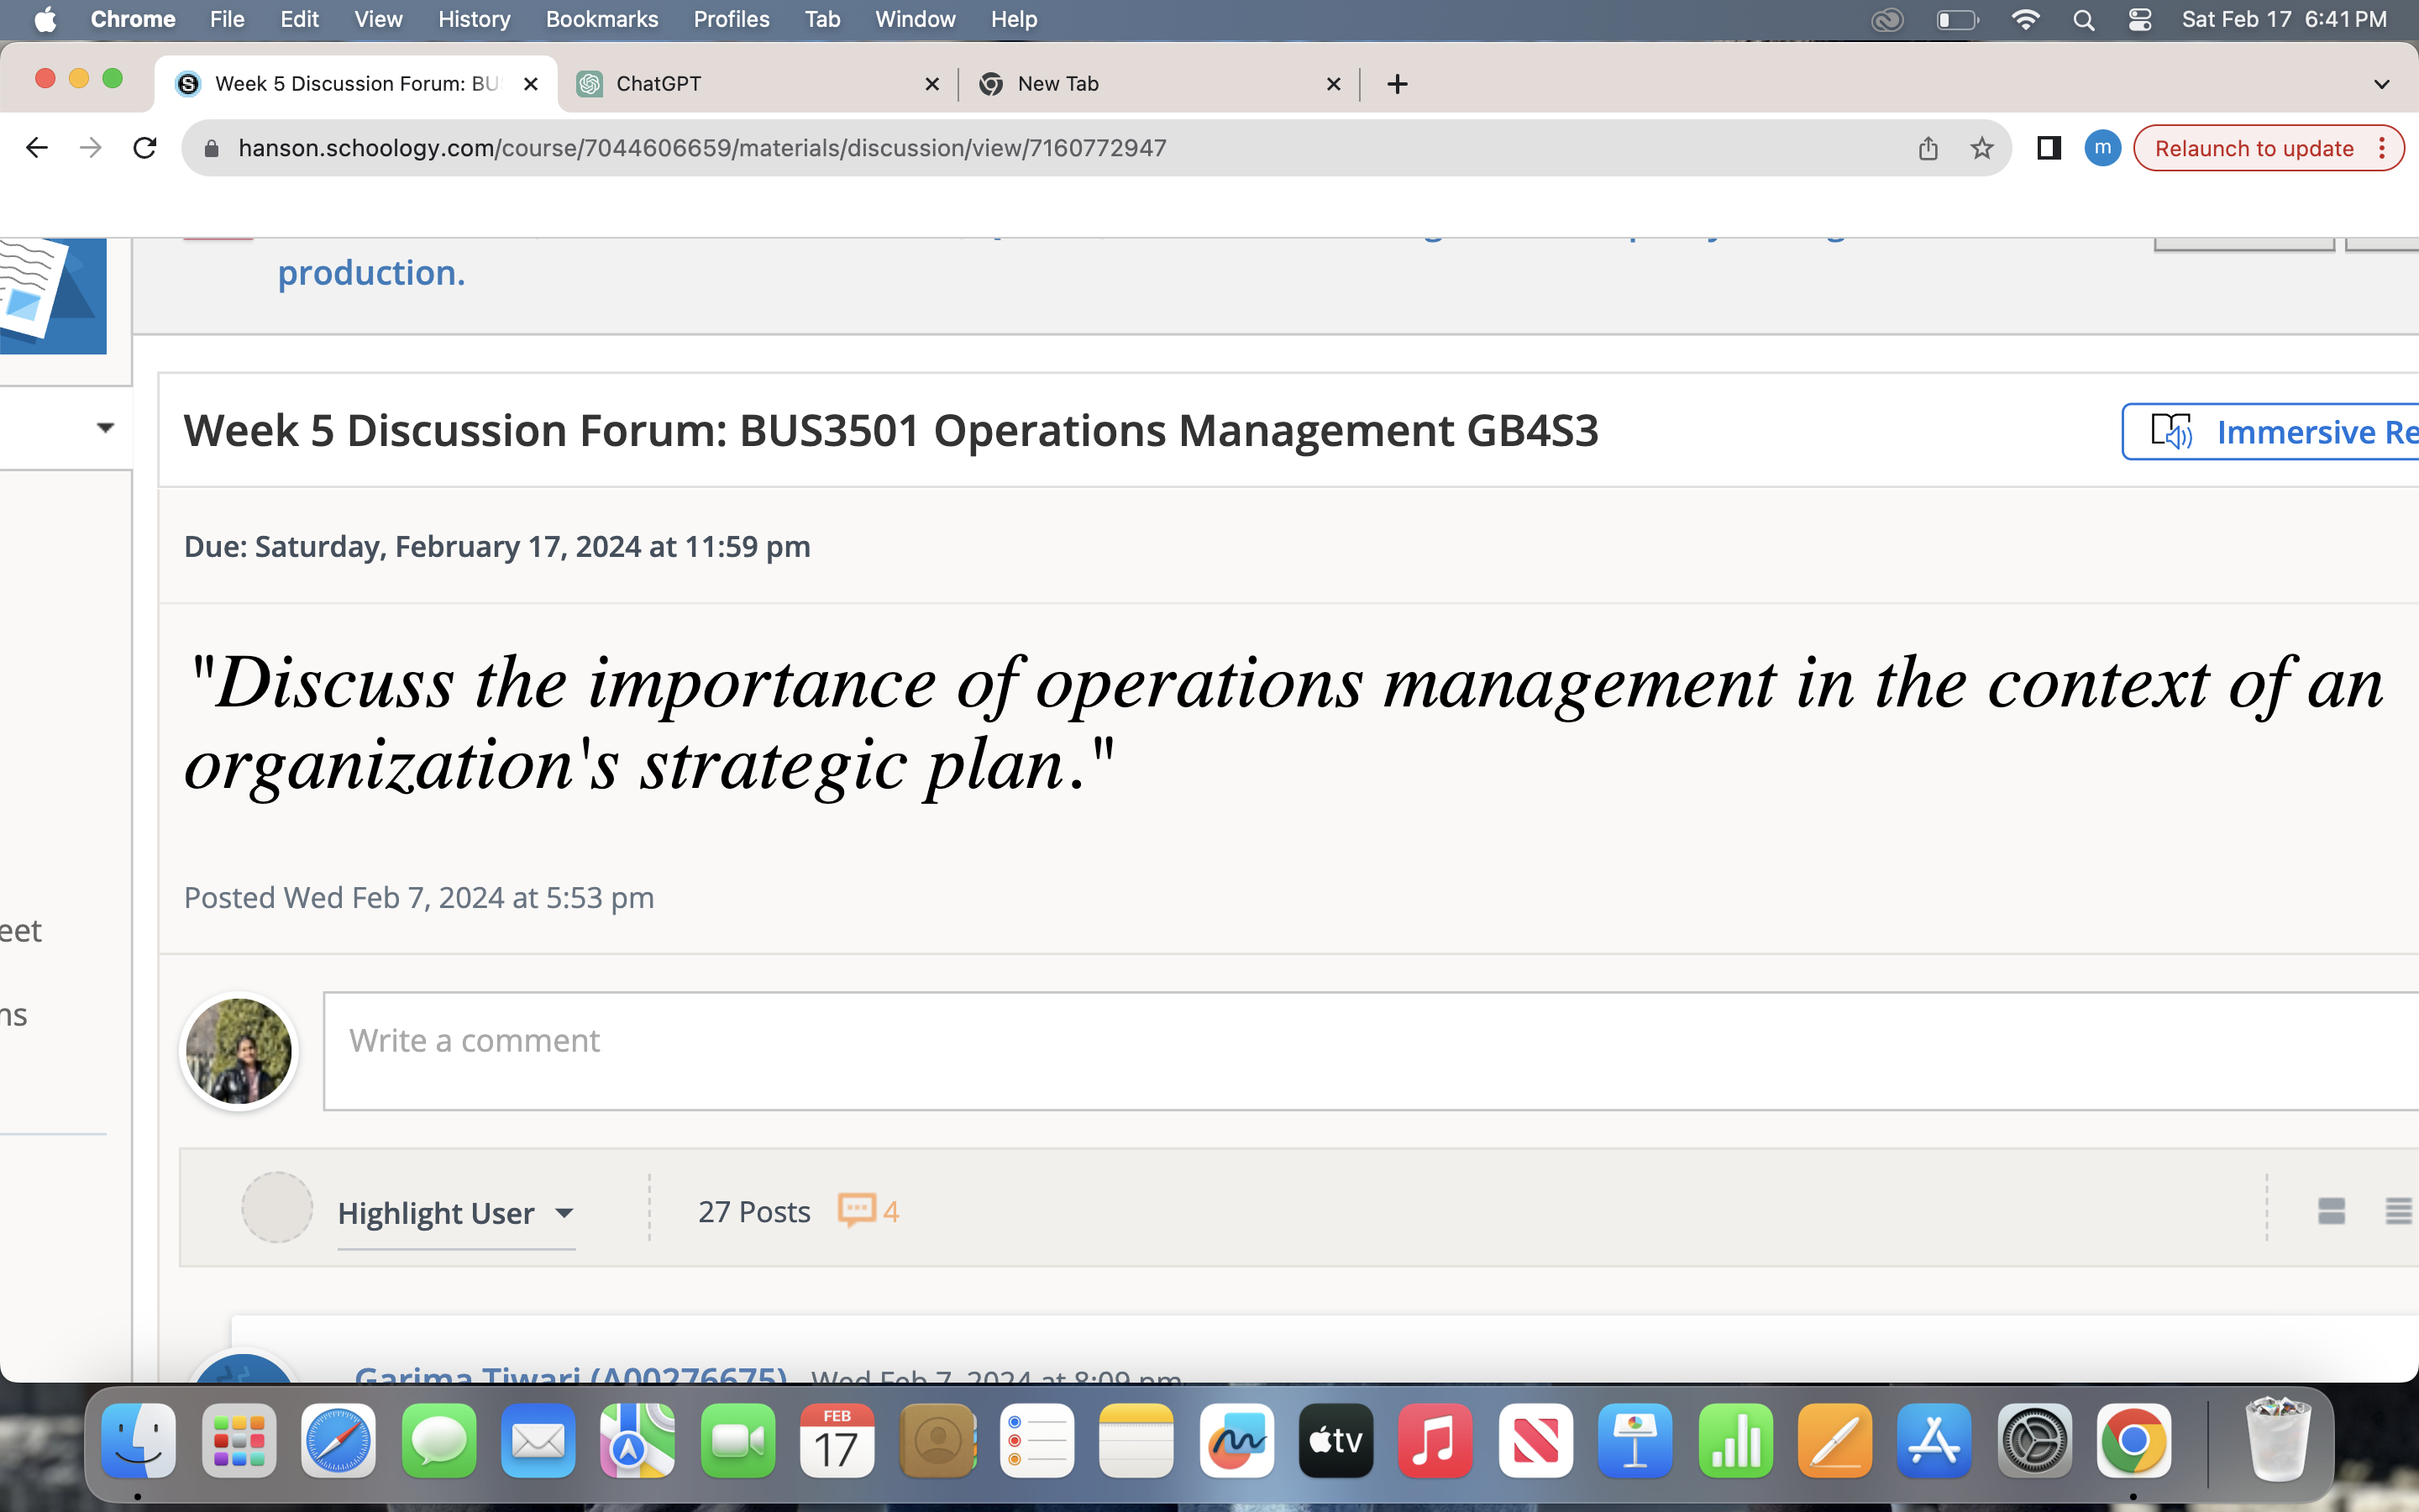Open the Highlight User dropdown
The height and width of the screenshot is (1512, 2419).
pos(456,1213)
